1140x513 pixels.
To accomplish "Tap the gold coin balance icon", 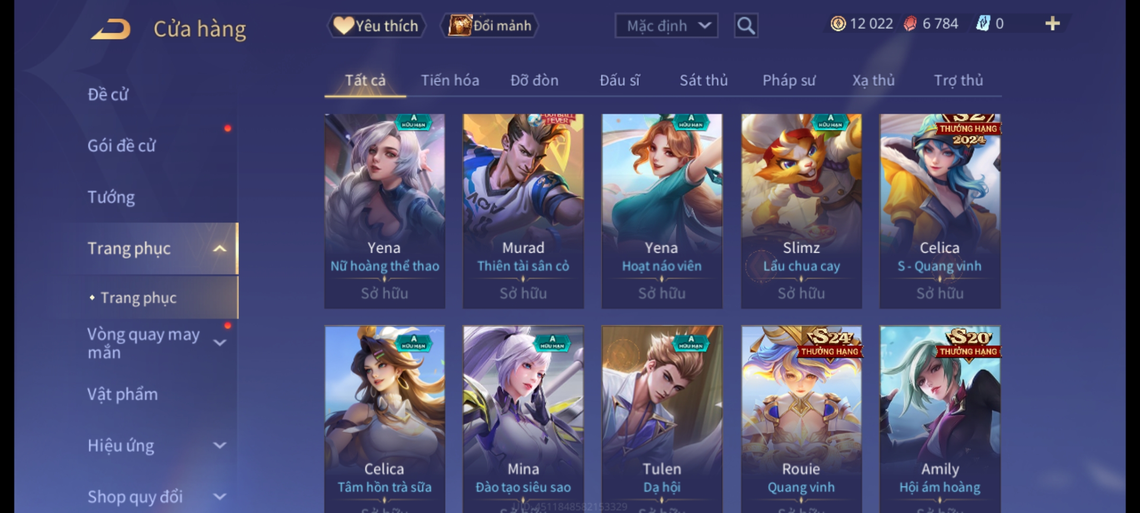I will click(x=838, y=23).
